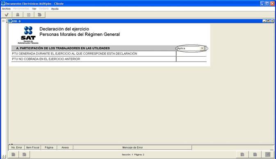Screen dimensions: 276x159
Task: Open the Ayuda menu
Action: click(x=55, y=9)
